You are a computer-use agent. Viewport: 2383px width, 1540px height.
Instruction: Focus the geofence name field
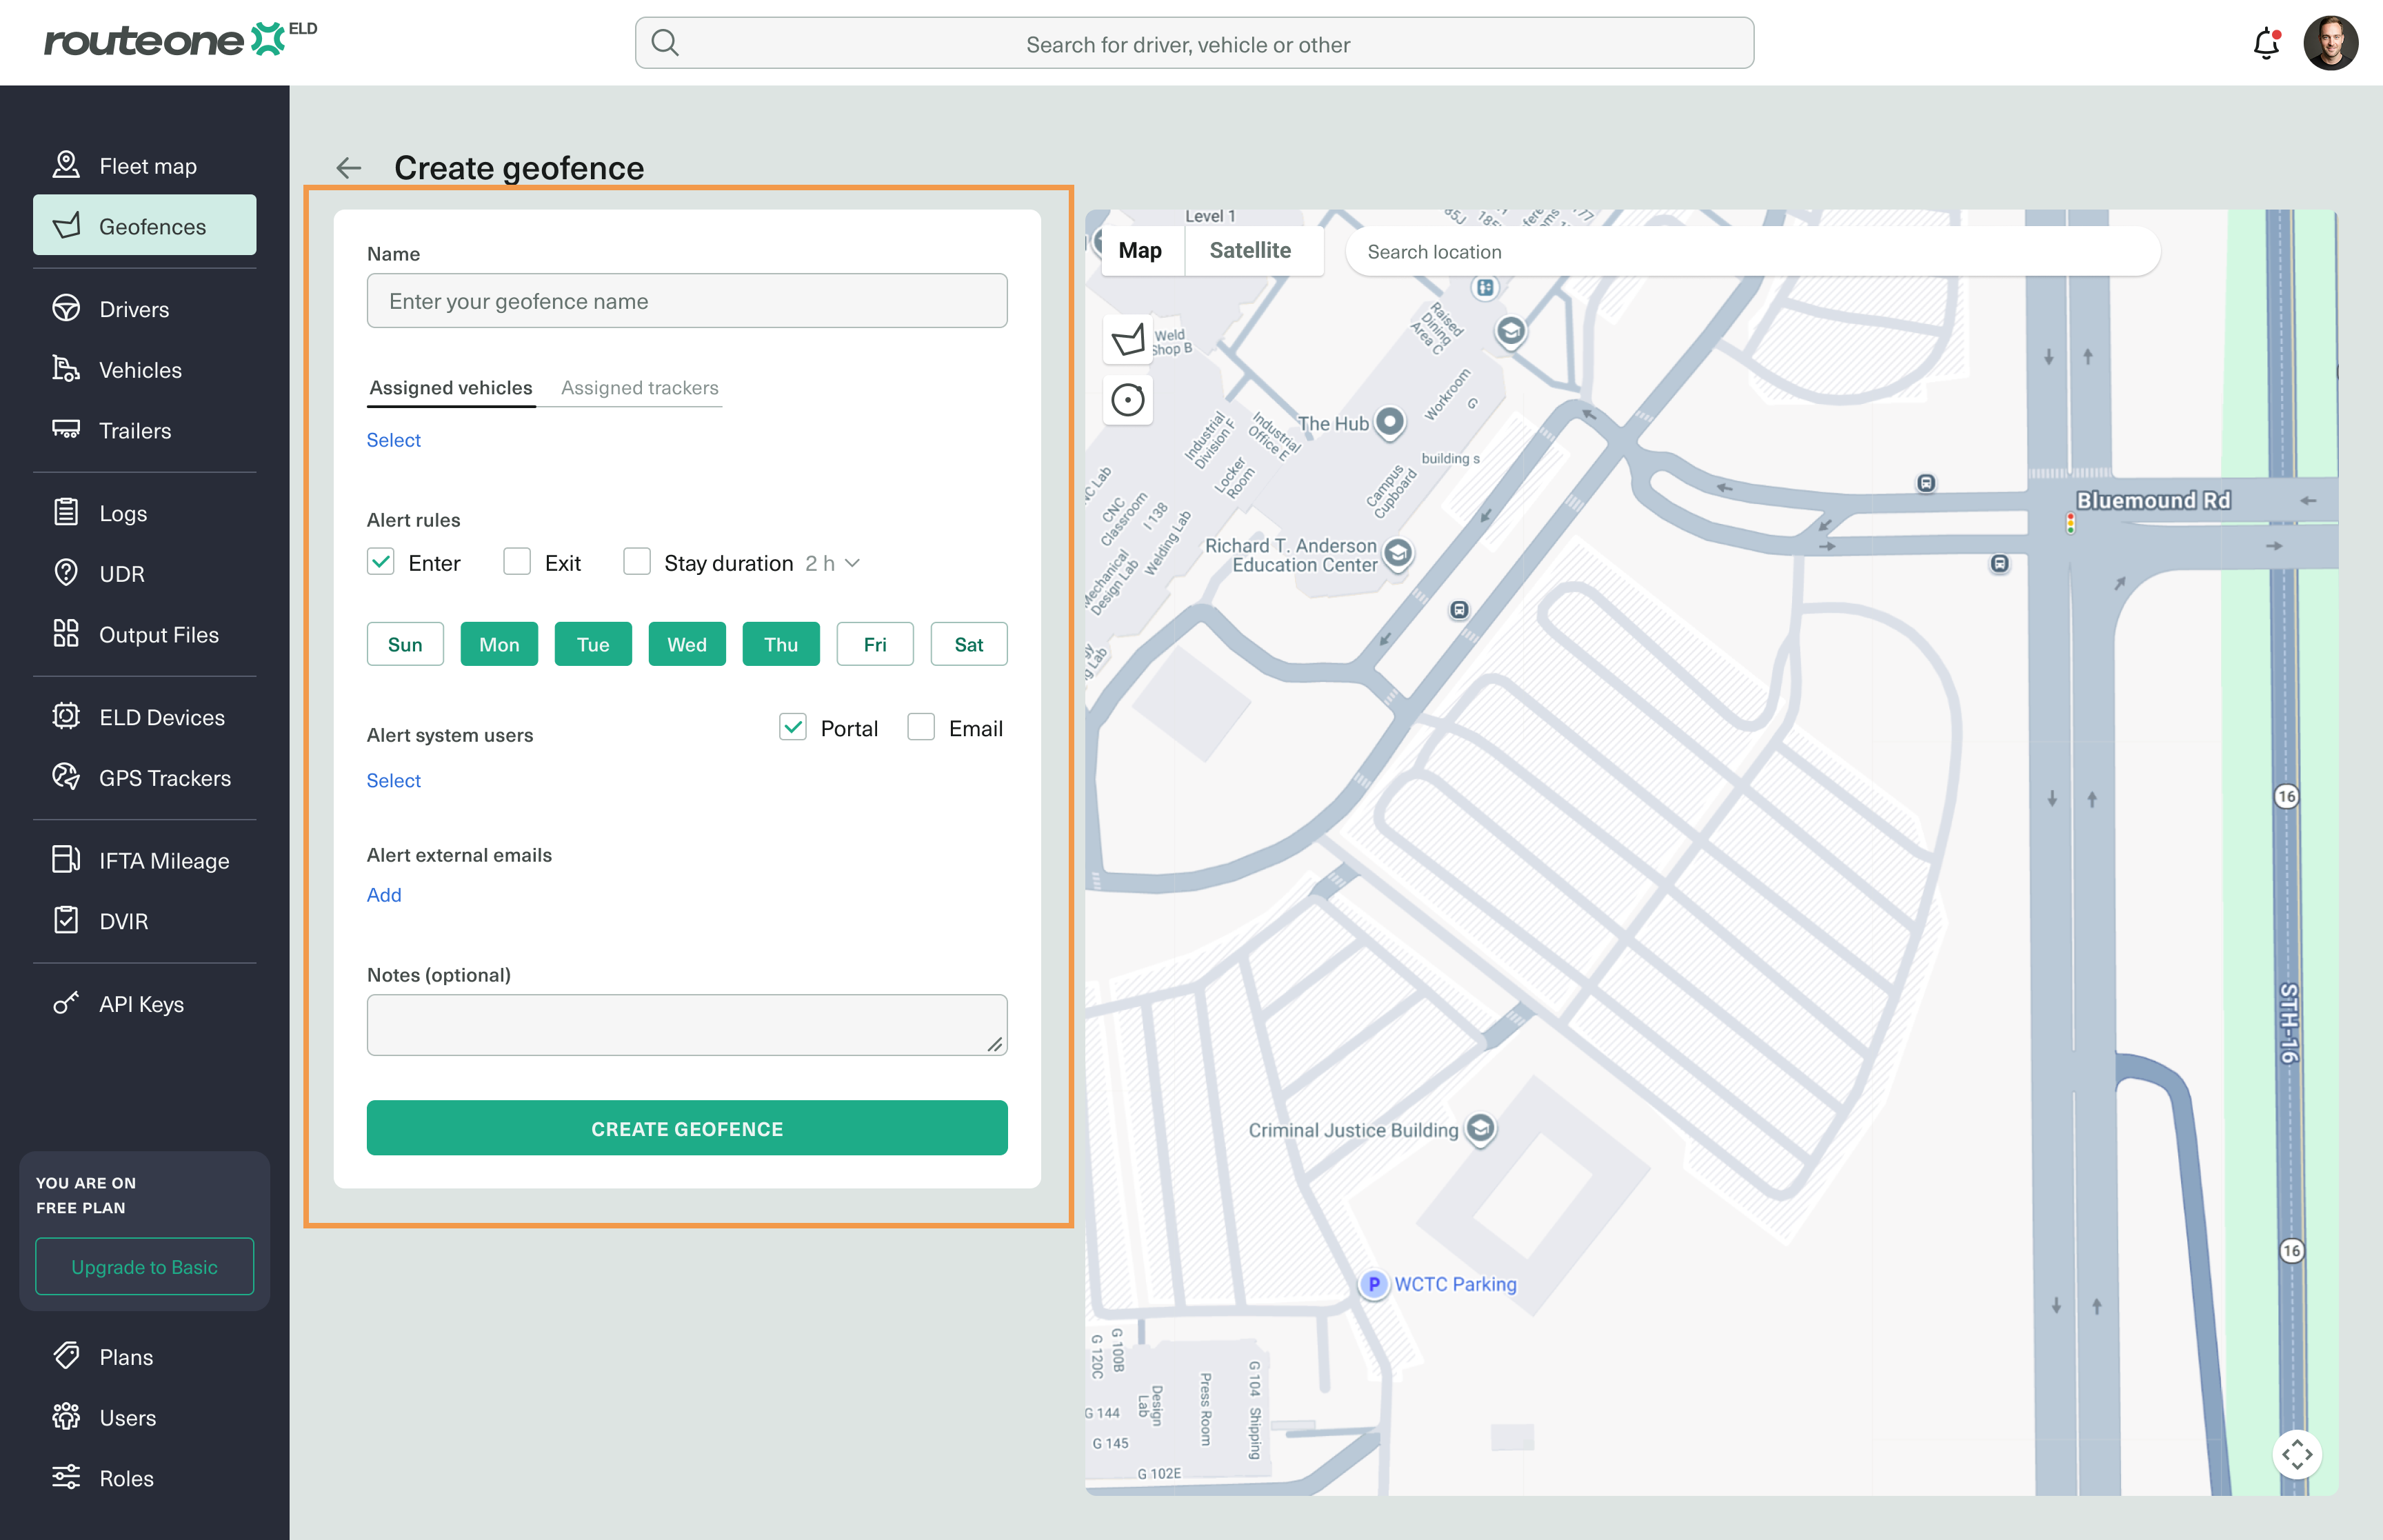[687, 301]
